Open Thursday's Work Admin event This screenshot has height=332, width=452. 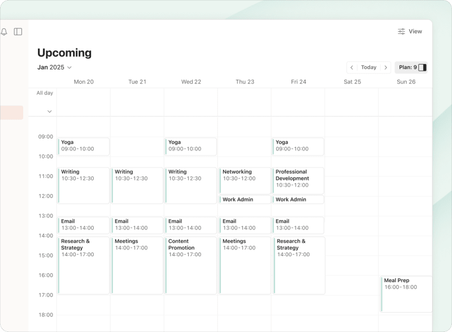tap(245, 200)
